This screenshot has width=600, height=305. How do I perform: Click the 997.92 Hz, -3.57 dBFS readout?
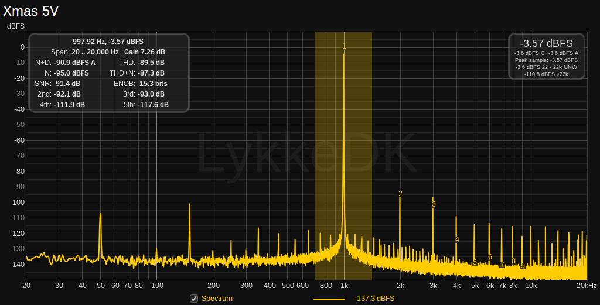[108, 42]
